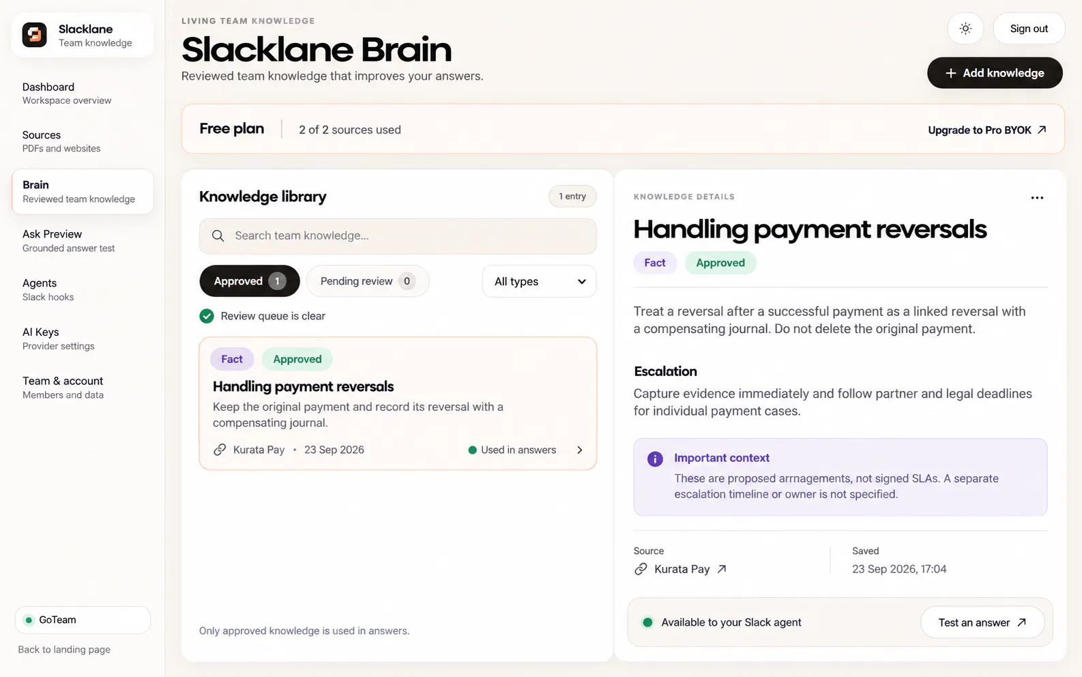Open Kurata Pay source external arrow
The width and height of the screenshot is (1082, 677).
point(722,569)
